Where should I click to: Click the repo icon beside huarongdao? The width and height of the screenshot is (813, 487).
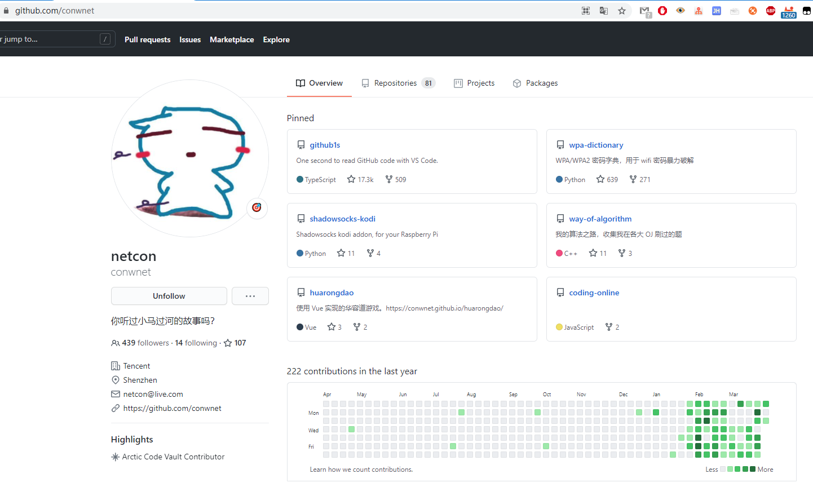point(301,293)
